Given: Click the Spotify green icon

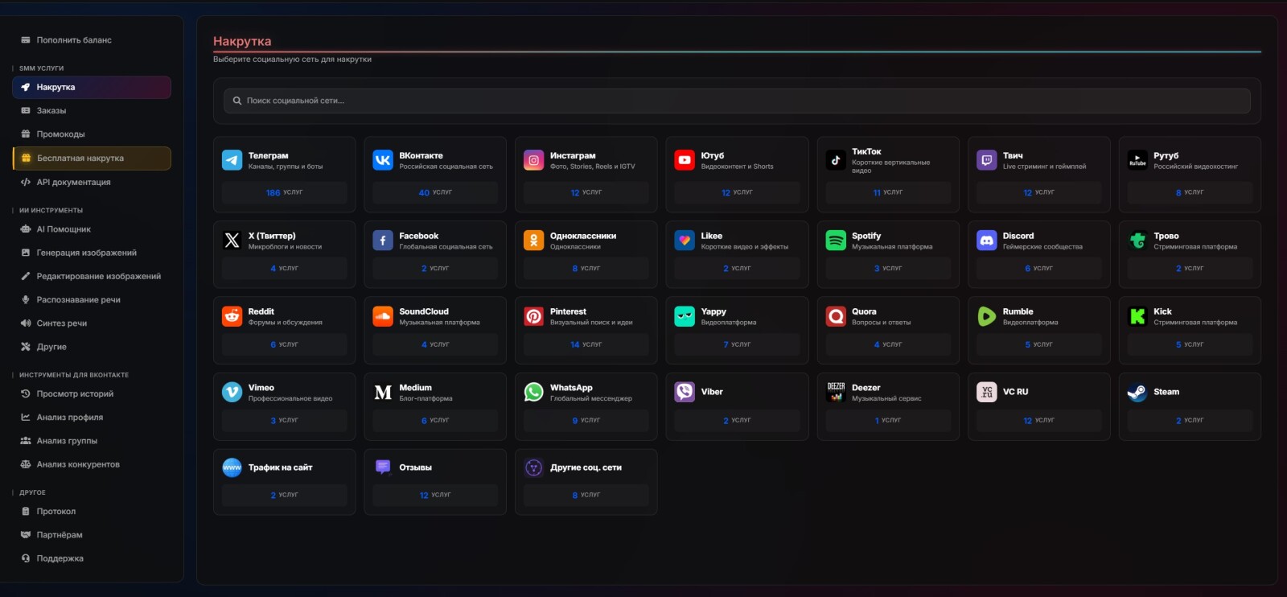Looking at the screenshot, I should point(836,240).
